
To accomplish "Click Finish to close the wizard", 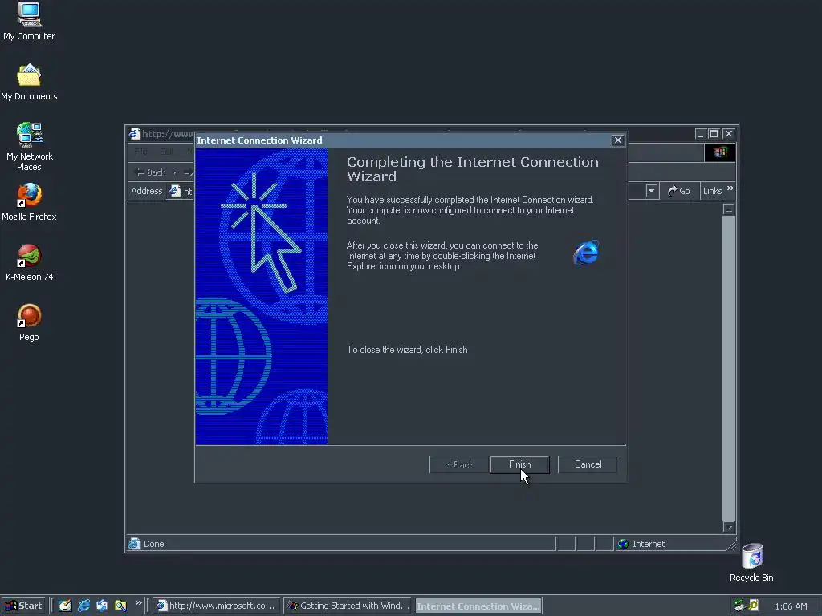I will click(x=519, y=464).
